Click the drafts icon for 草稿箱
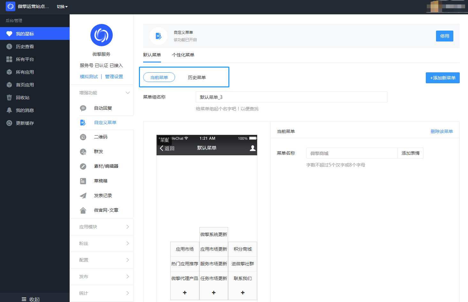Screen dimensions: 468x302 click(83, 181)
